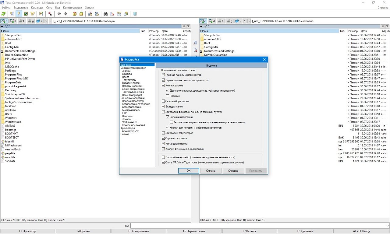Screen dimensions: 390x234
Task: Click the F5 Копирование button
Action: point(139,231)
